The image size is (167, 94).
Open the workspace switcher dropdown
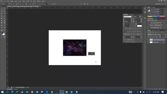click(x=160, y=4)
